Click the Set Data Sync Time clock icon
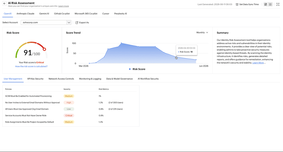The image size is (283, 152). coord(237,4)
